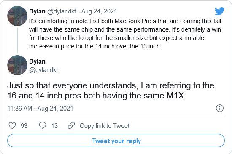Select Copy link to Tweet text
232x154 pixels.
[105, 126]
